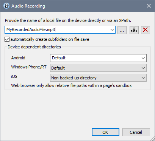Grab the resize grip in dialog corner
This screenshot has width=155, height=141.
pyautogui.click(x=153, y=139)
